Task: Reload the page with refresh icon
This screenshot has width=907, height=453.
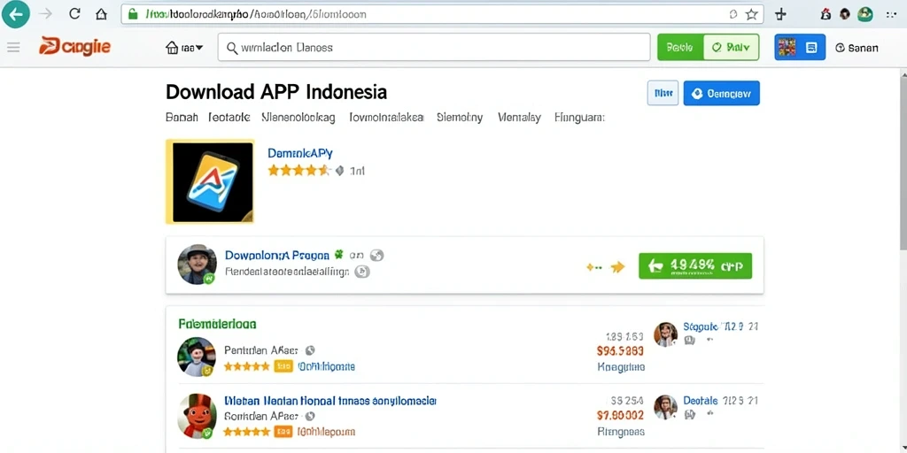Action: click(x=74, y=14)
